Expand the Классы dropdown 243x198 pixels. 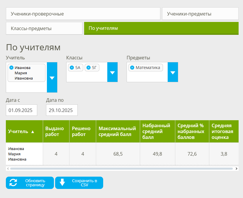pos(112,72)
